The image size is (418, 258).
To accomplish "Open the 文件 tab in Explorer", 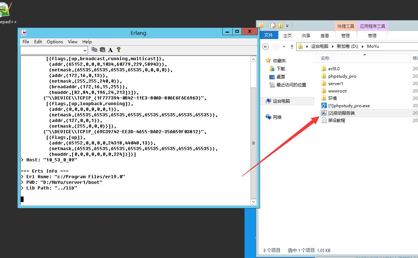I will (268, 35).
